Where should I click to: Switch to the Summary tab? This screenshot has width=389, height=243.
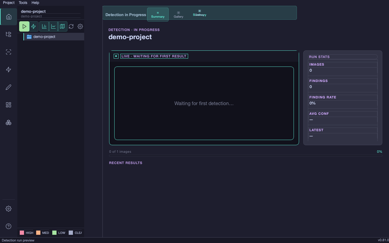tap(158, 15)
